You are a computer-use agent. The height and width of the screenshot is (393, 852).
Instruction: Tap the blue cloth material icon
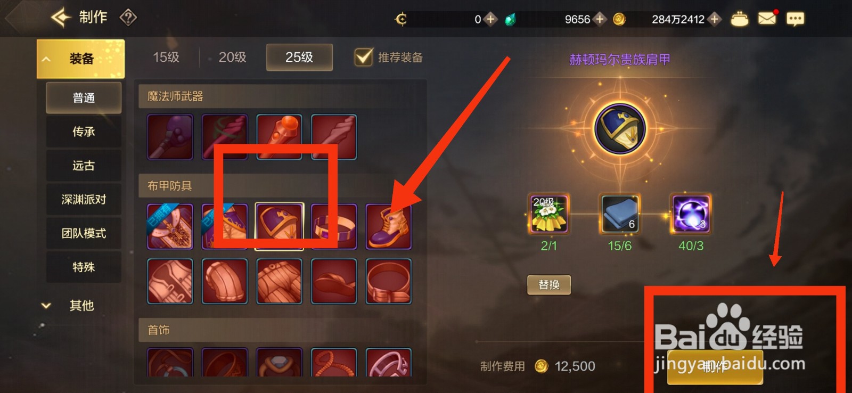[x=620, y=214]
